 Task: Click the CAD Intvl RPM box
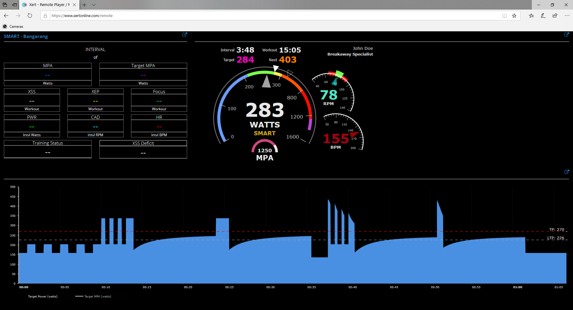click(x=95, y=126)
